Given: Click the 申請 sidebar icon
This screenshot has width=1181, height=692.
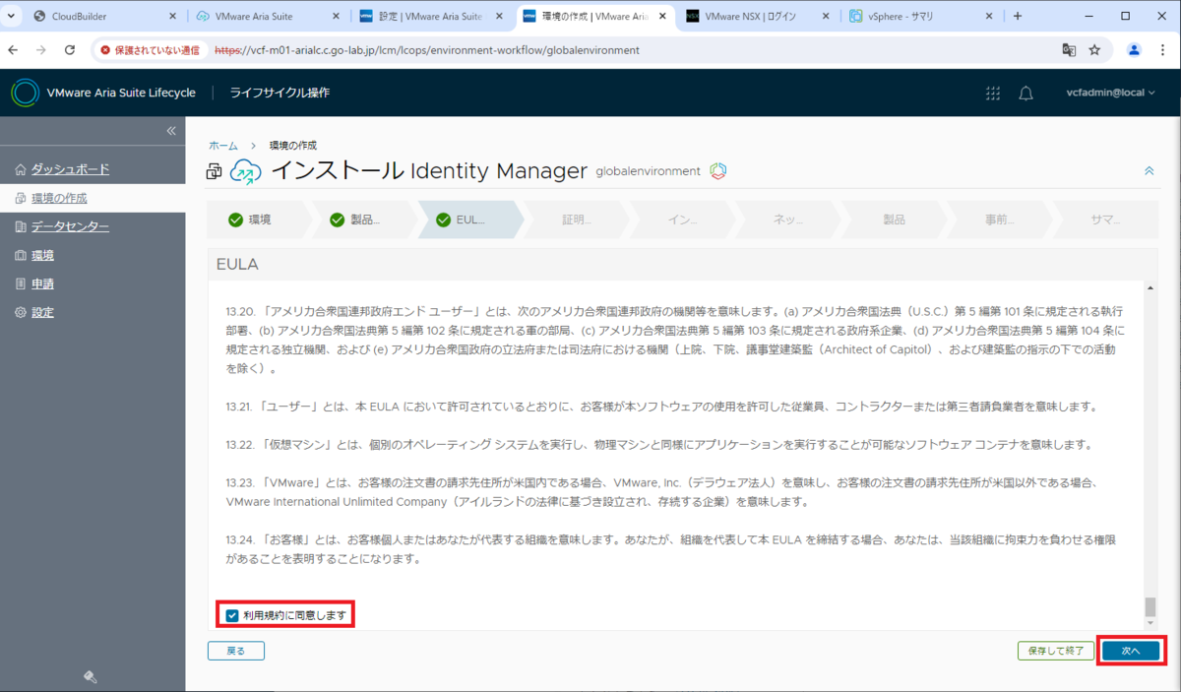Looking at the screenshot, I should coord(21,283).
